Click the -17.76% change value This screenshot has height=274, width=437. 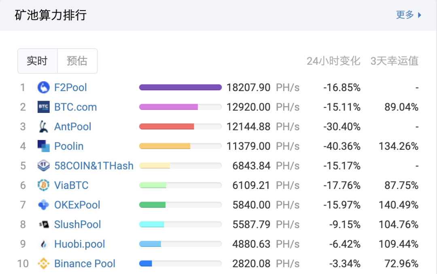tap(342, 185)
